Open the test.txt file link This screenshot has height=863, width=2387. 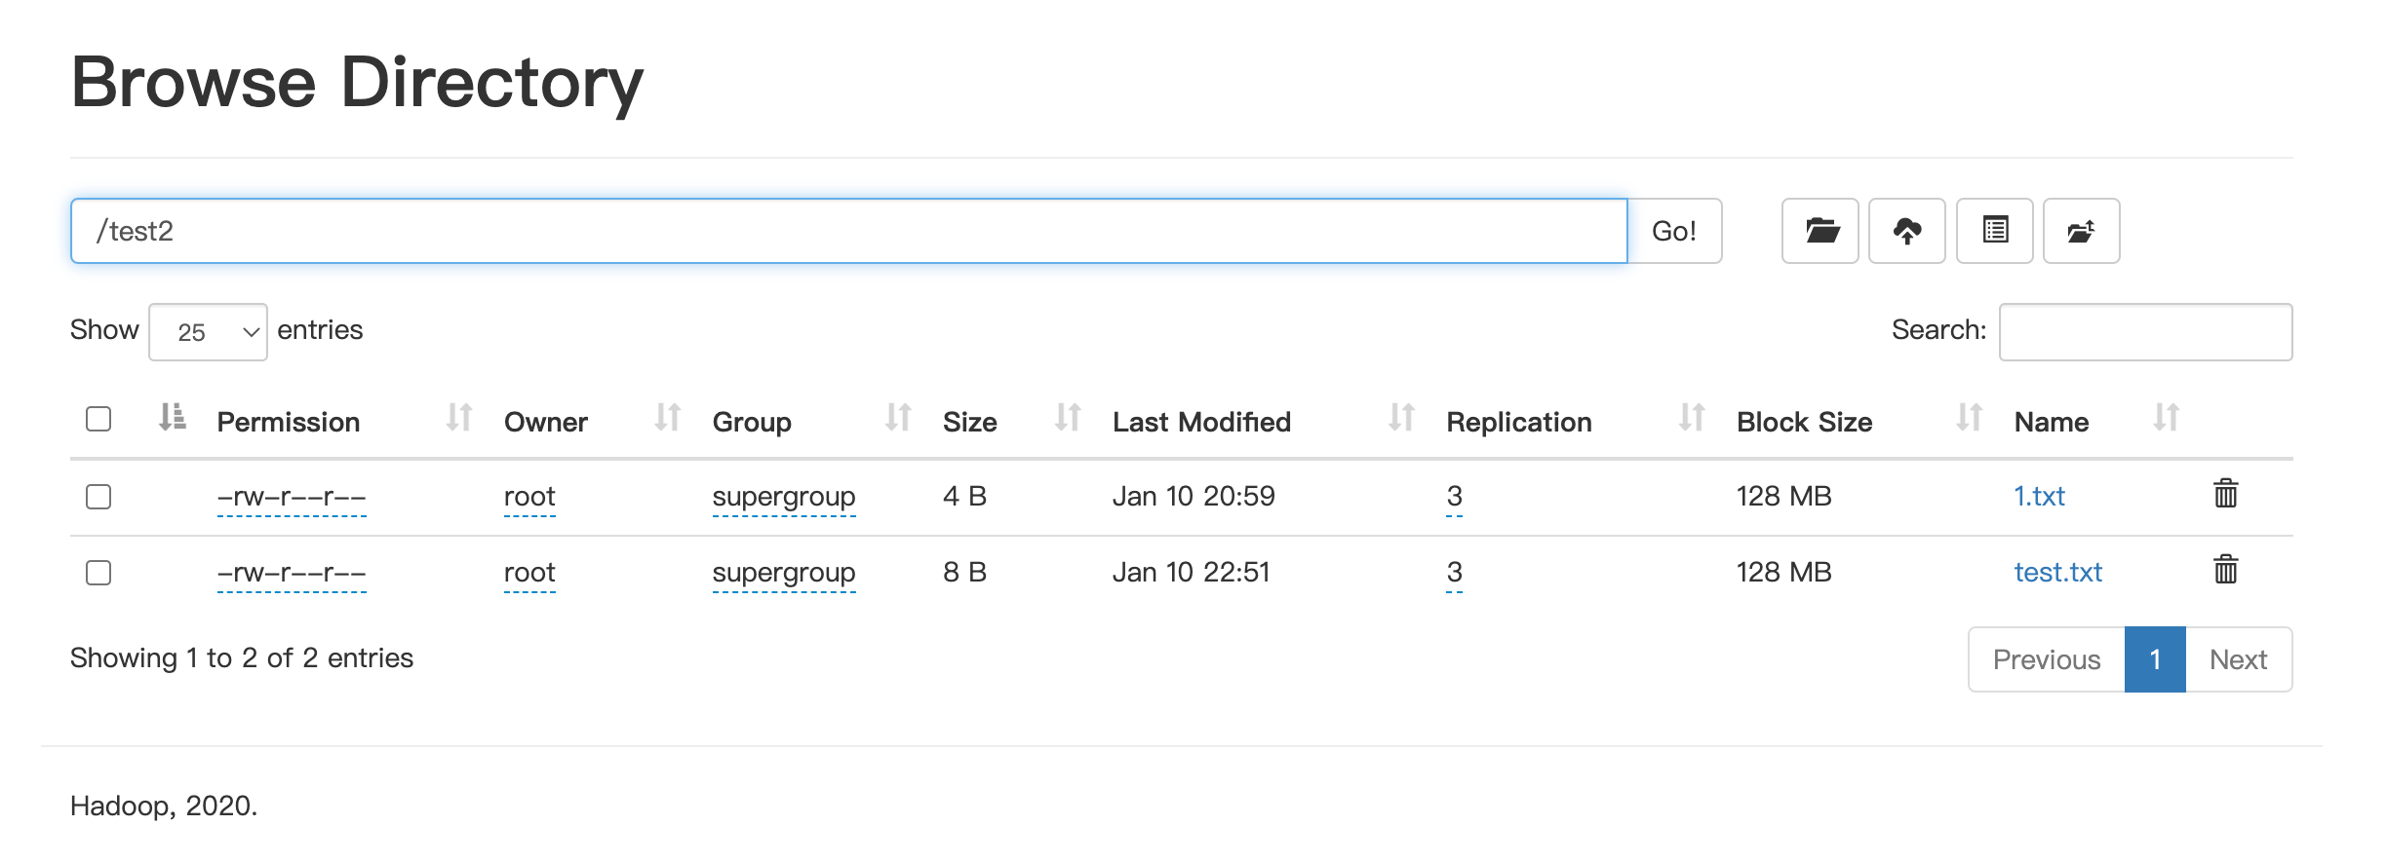click(x=2057, y=573)
